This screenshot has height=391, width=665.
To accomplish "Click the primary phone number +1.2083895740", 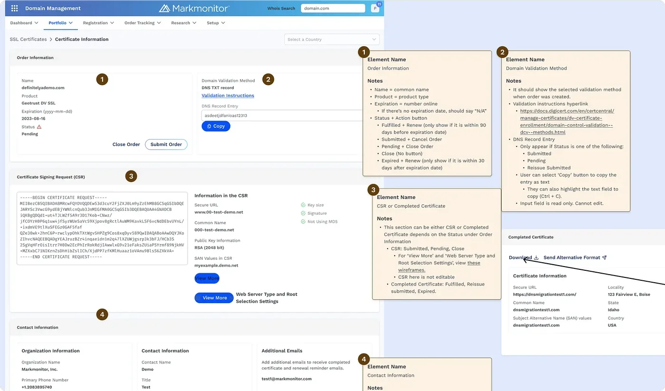I will [37, 387].
